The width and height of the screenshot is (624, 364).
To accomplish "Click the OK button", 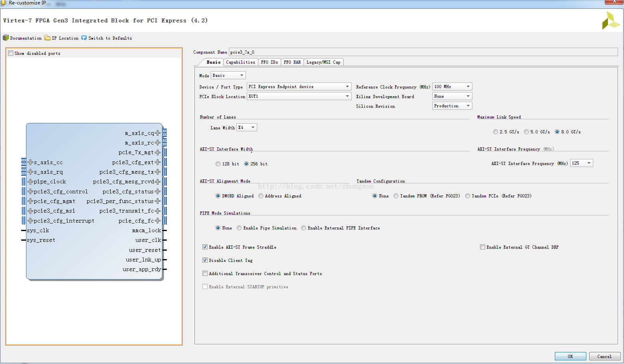I will (570, 356).
